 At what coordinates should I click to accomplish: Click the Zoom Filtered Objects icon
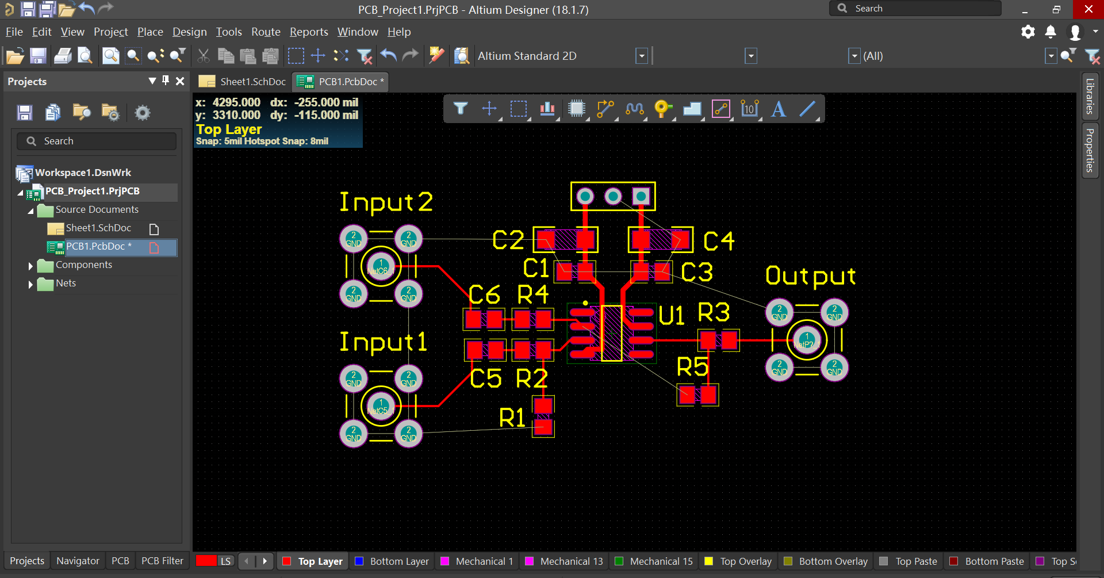pos(178,56)
